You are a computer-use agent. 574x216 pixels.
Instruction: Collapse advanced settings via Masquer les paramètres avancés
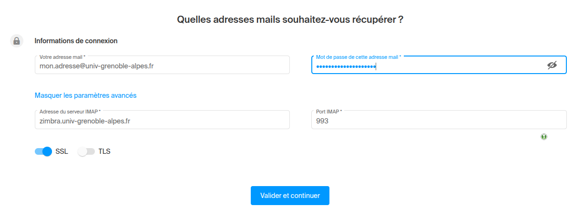86,95
